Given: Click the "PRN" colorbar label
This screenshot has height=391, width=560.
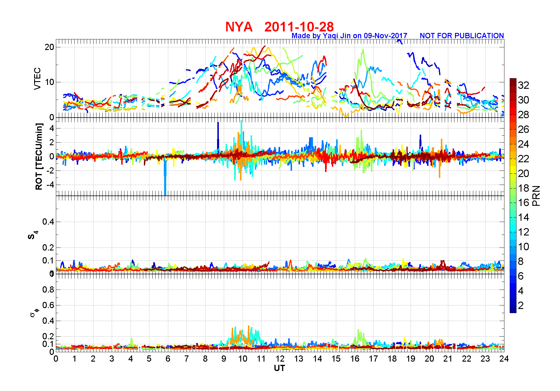Looking at the screenshot, I should 536,195.
